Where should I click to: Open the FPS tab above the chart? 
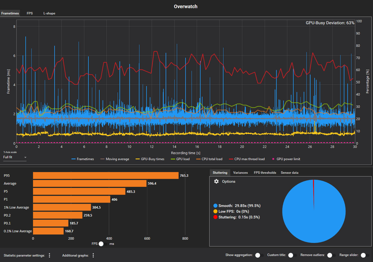click(30, 13)
